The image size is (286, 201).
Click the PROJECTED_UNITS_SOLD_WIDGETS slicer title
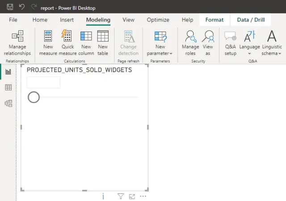pyautogui.click(x=80, y=70)
